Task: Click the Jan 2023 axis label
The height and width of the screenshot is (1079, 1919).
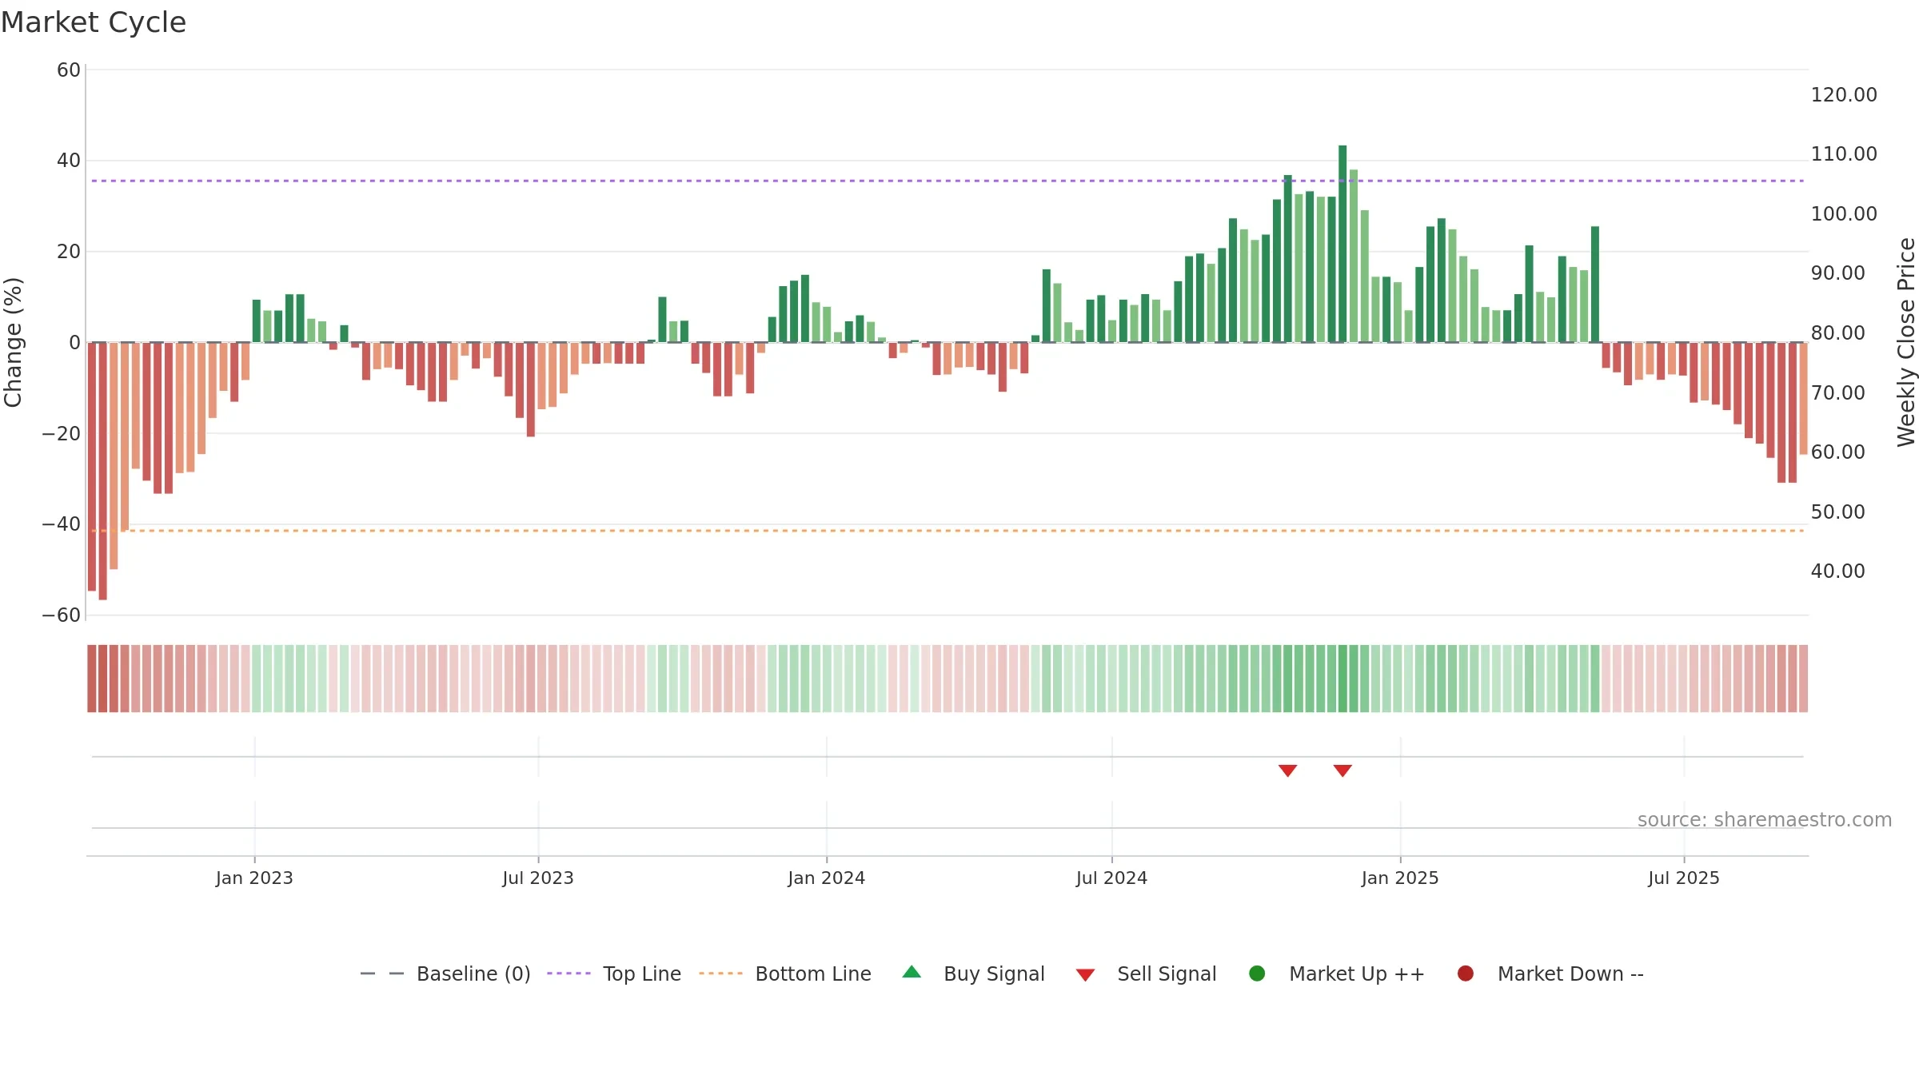Action: pyautogui.click(x=254, y=878)
